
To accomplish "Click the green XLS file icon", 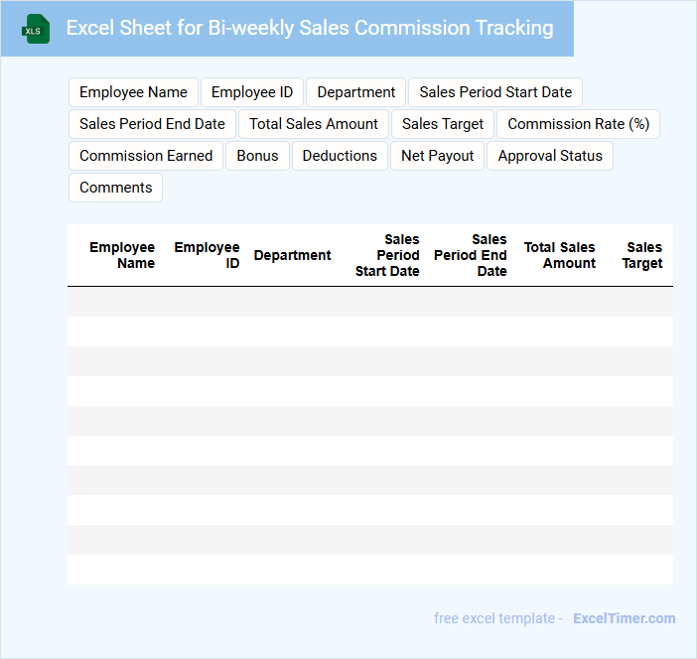I will 36,29.
